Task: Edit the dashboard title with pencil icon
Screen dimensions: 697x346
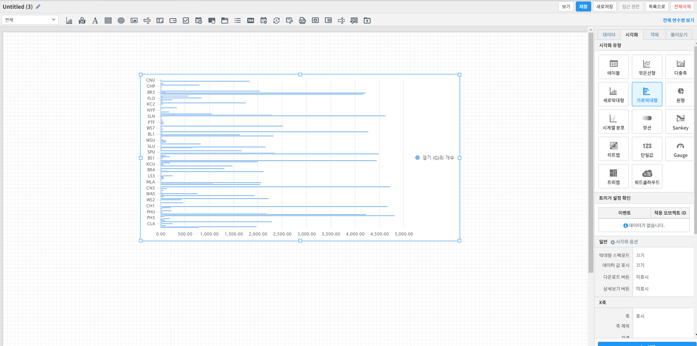Action: [x=38, y=6]
